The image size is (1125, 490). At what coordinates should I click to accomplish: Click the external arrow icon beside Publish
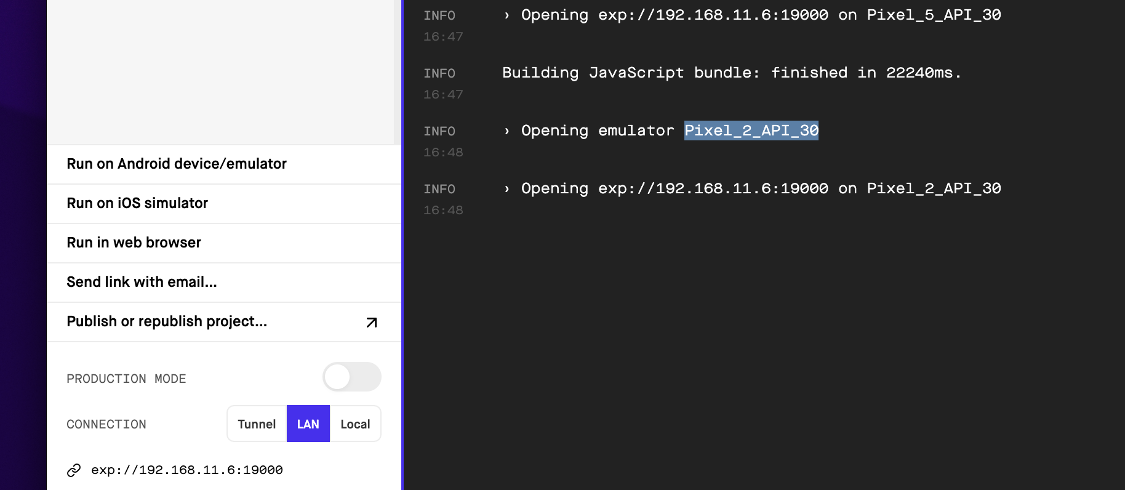pyautogui.click(x=372, y=323)
